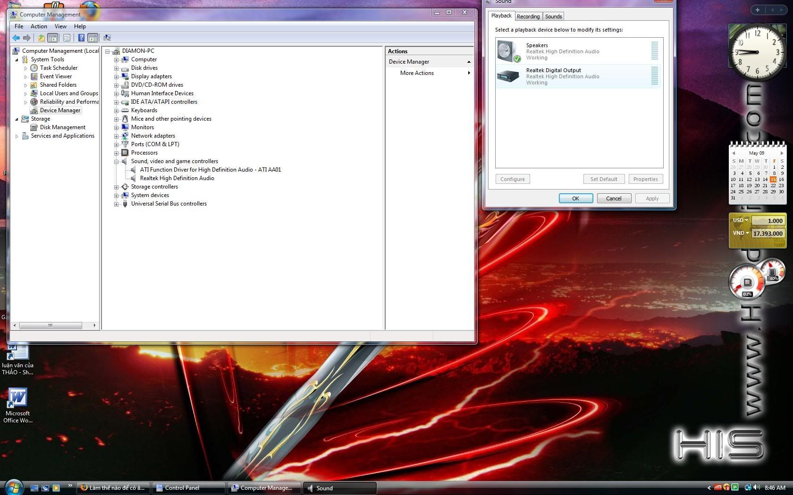Click the CPU meter sidebar gadget
793x495 pixels.
(x=747, y=282)
